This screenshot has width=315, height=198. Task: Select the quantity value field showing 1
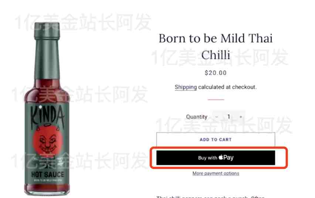tap(228, 117)
